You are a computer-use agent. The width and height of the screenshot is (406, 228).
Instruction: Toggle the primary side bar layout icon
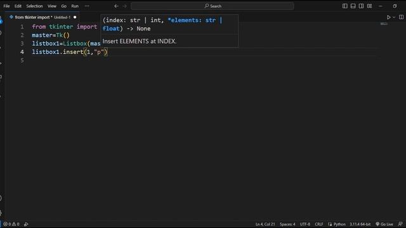click(x=345, y=6)
